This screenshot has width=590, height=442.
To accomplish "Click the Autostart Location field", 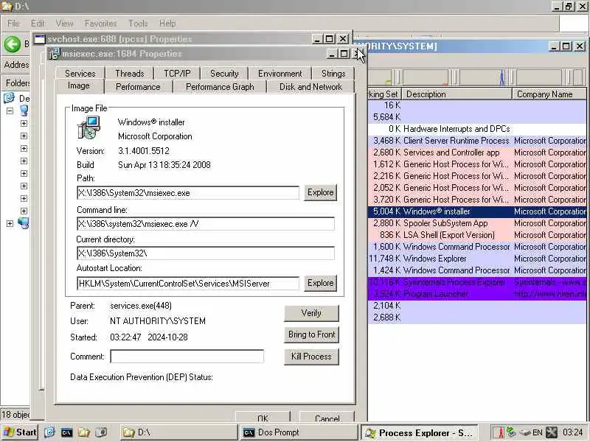I will pos(188,284).
